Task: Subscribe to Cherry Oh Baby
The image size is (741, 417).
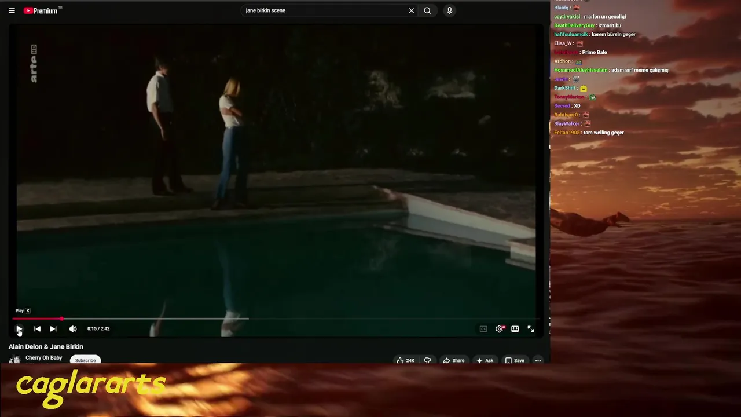Action: [x=85, y=360]
